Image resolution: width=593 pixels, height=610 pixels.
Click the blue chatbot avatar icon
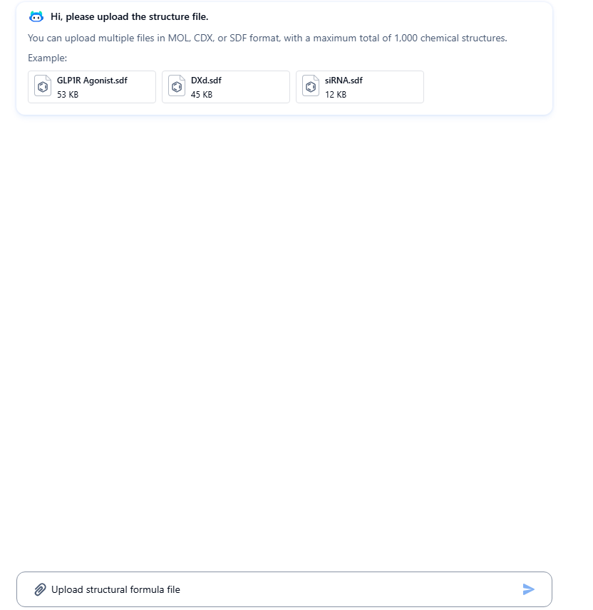tap(36, 16)
